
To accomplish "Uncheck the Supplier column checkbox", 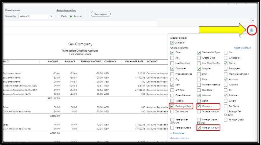I will 199,69.
